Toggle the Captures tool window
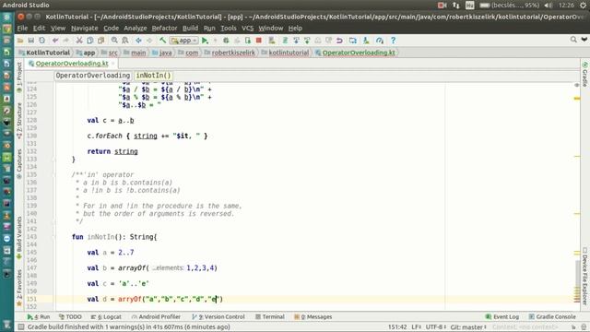Screen dimensions: 590x332 (19, 164)
